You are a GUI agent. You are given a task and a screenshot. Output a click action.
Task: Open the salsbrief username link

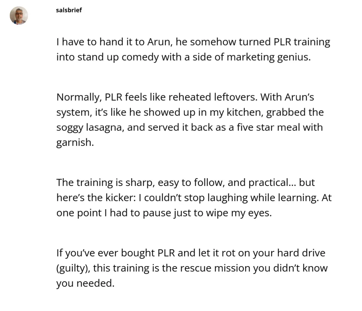coord(69,10)
